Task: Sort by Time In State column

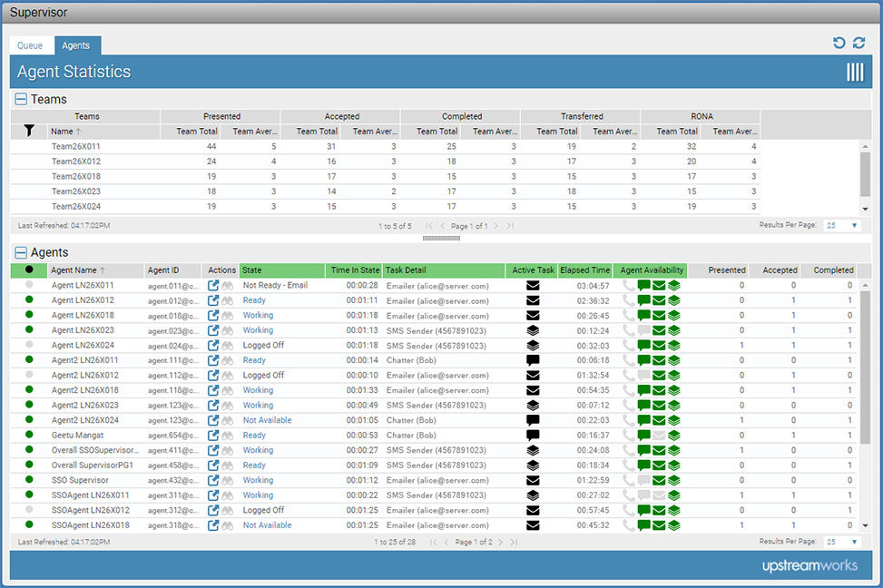Action: tap(354, 270)
